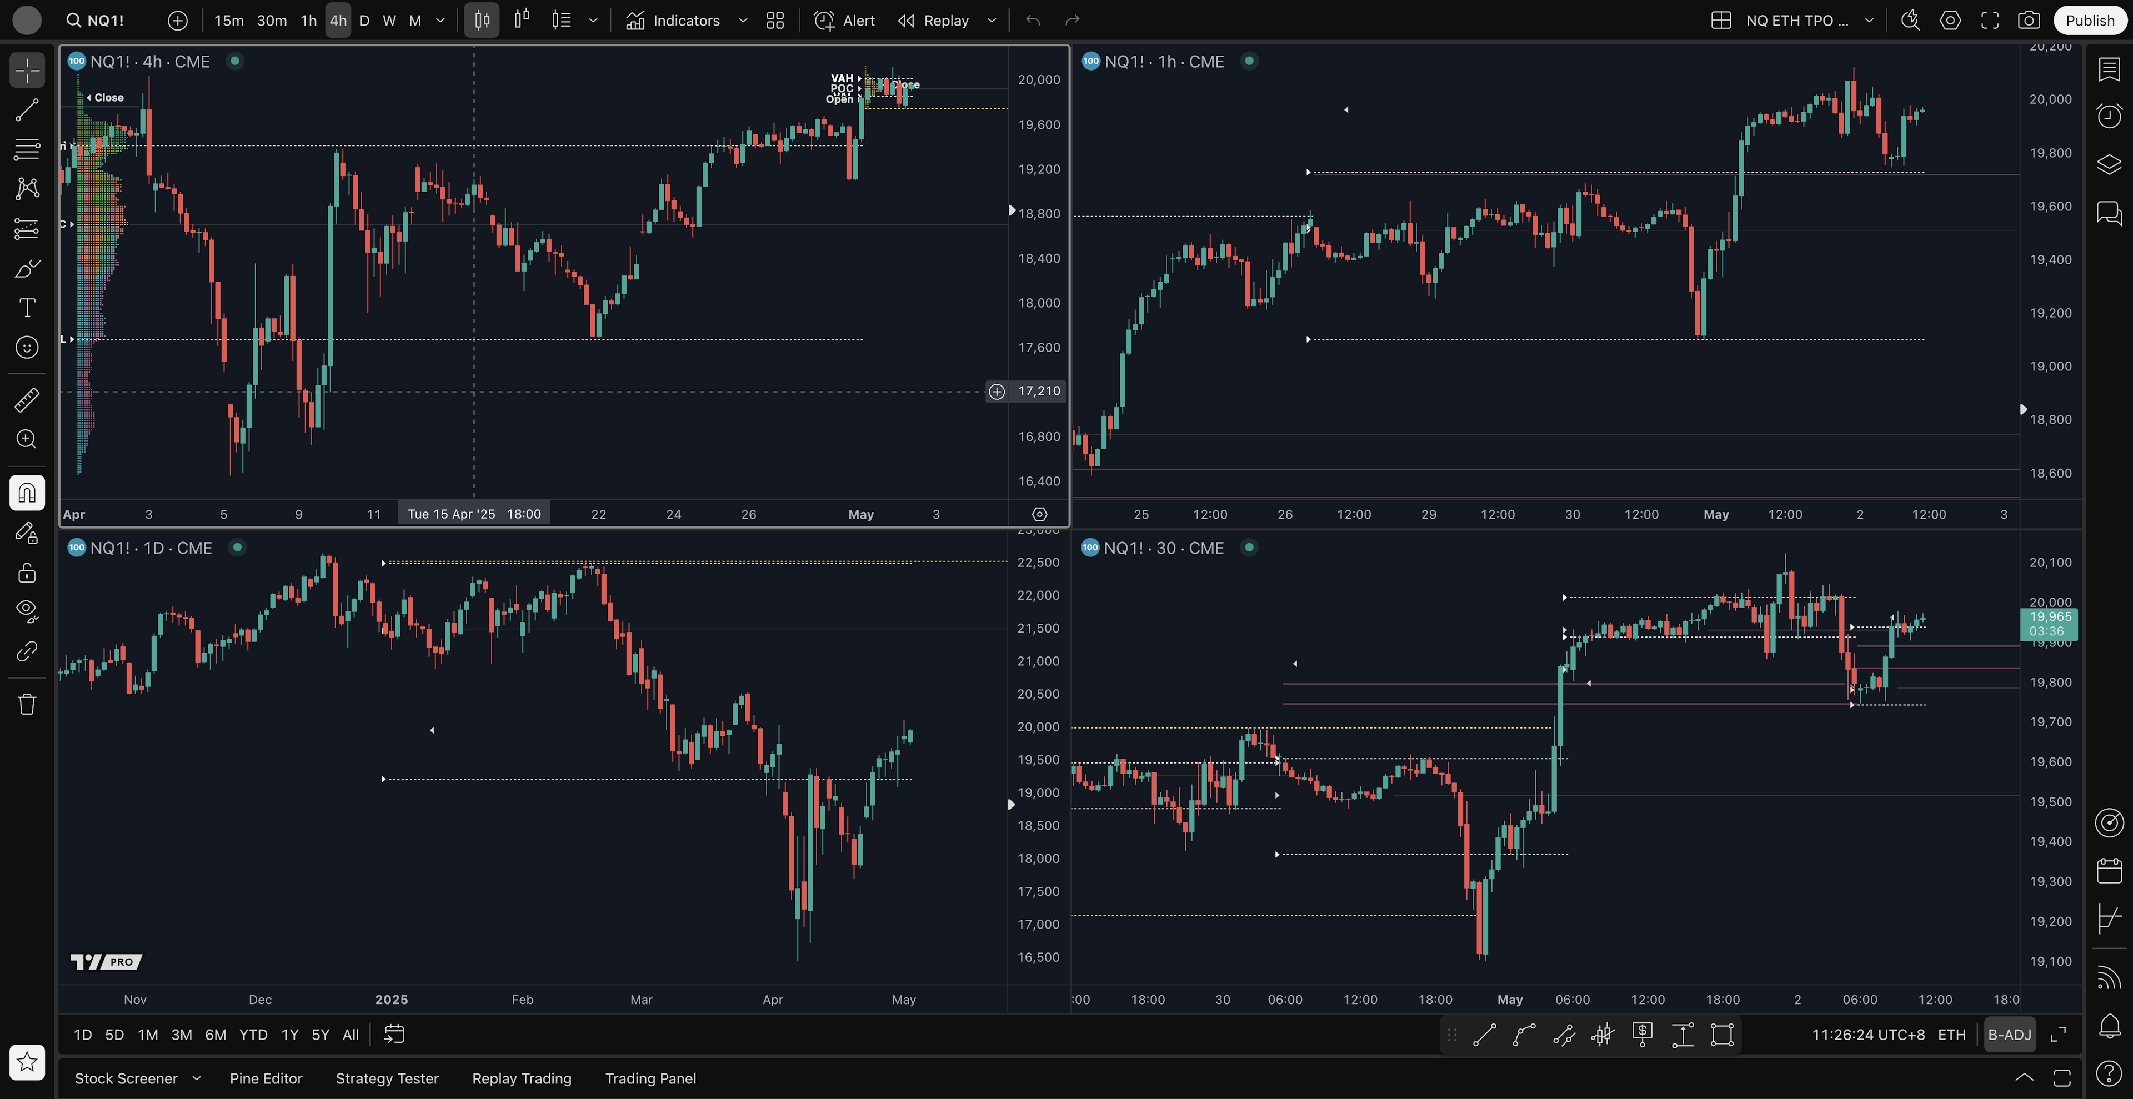Screen dimensions: 2133x1099
Task: Open the emoji icons tool
Action: [x=27, y=348]
